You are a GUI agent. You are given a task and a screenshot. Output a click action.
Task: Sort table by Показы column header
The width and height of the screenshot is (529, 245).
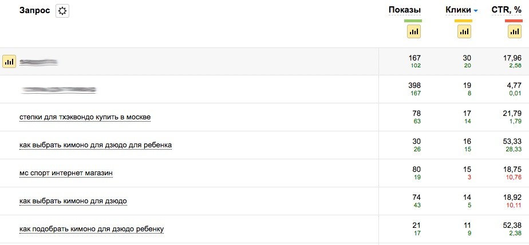405,10
